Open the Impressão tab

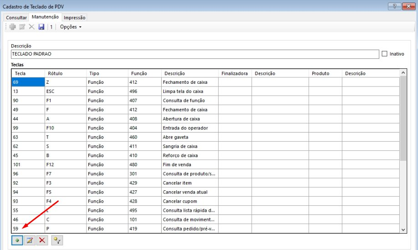click(x=74, y=17)
